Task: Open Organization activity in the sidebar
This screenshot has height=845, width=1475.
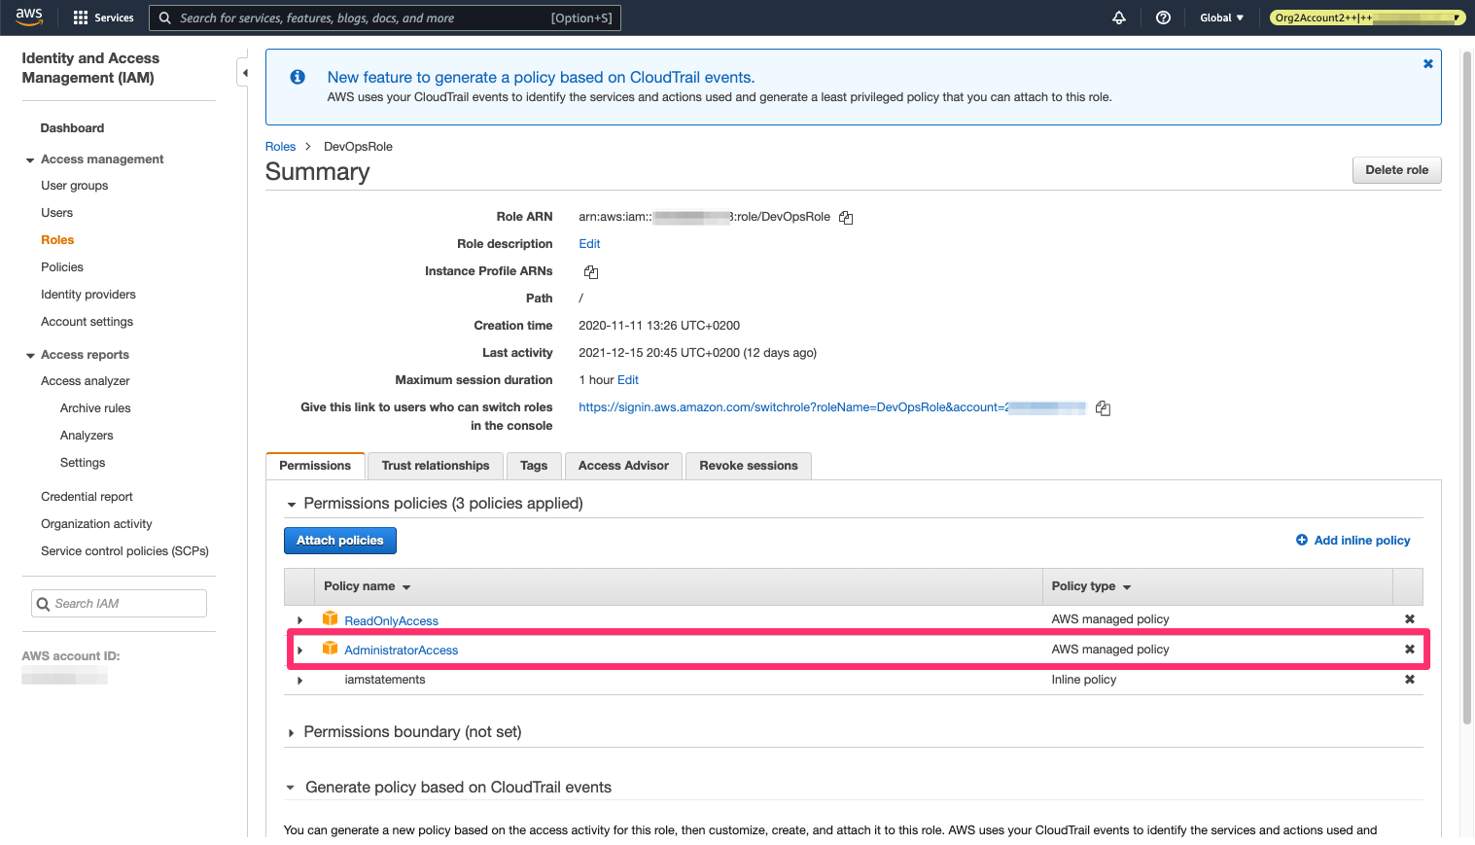Action: 96,524
